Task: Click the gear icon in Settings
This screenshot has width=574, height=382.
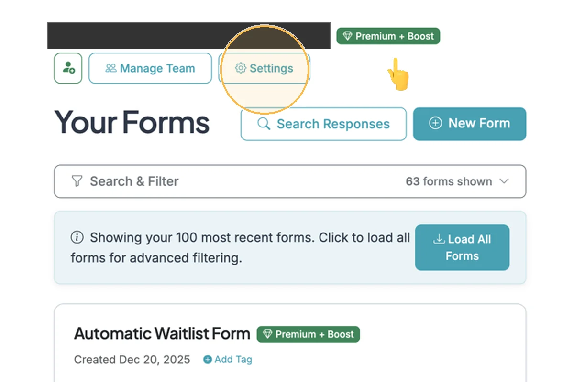Action: (241, 68)
